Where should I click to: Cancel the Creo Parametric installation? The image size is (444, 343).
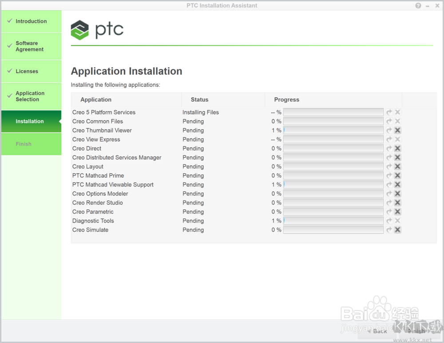397,212
